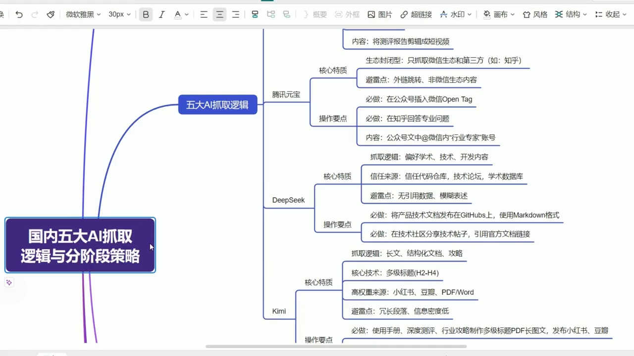Image resolution: width=634 pixels, height=356 pixels.
Task: Select the 五大AI抓取逻辑 node
Action: (217, 104)
